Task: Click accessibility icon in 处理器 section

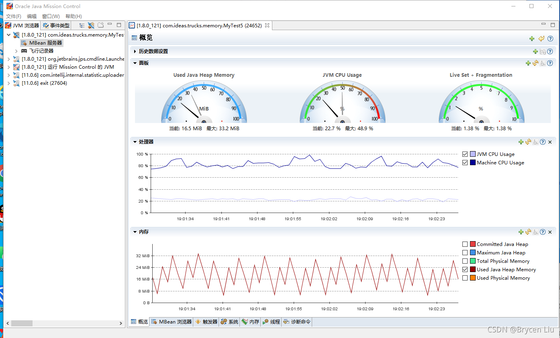Action: [x=535, y=142]
